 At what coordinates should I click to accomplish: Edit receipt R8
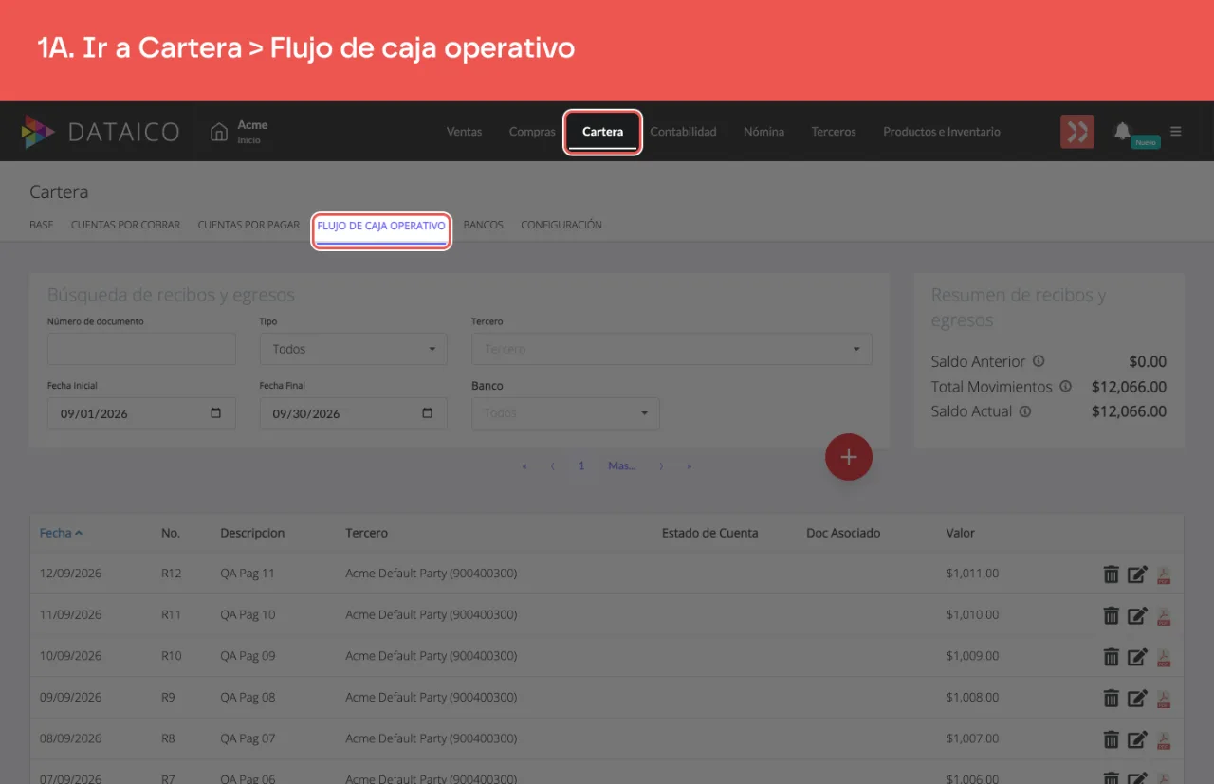[x=1137, y=738]
